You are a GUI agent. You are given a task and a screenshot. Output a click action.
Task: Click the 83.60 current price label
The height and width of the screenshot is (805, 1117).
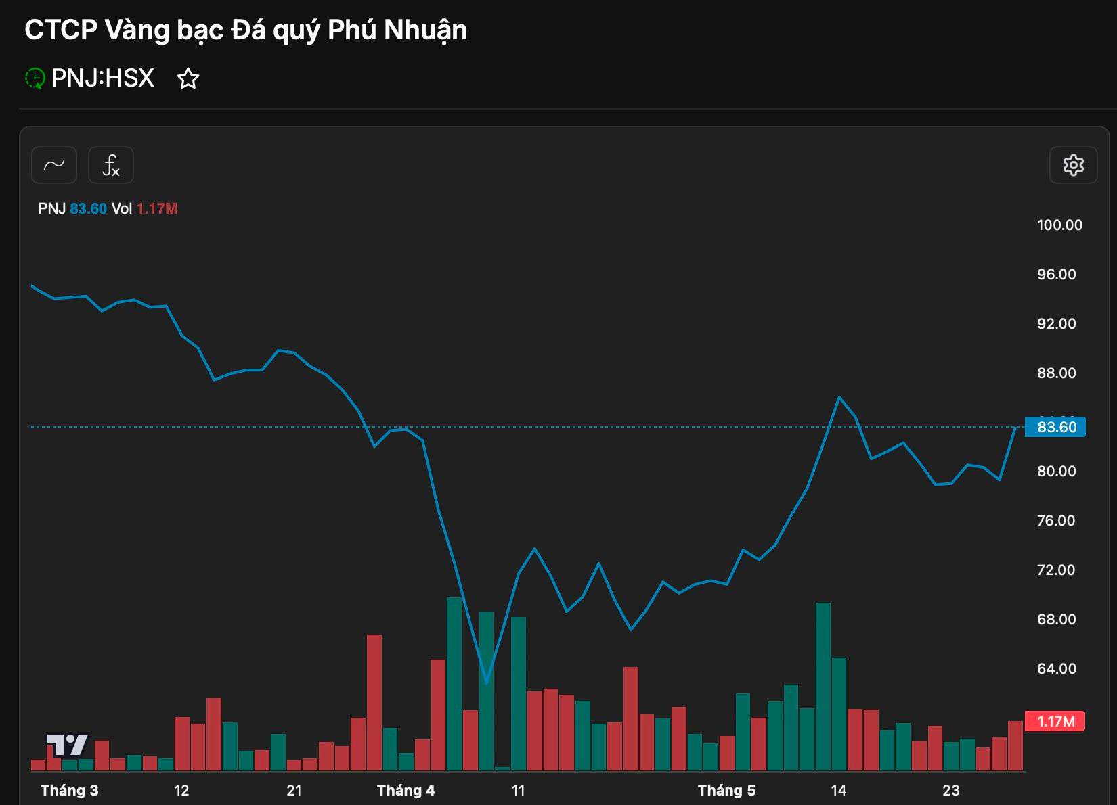(1055, 427)
